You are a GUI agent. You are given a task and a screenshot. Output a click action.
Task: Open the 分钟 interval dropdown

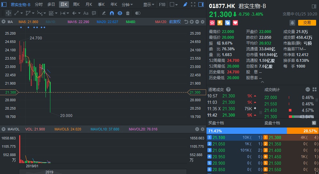click(x=127, y=4)
